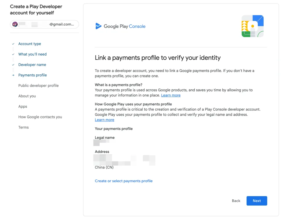
Task: Go to the Terms step
Action: point(24,127)
